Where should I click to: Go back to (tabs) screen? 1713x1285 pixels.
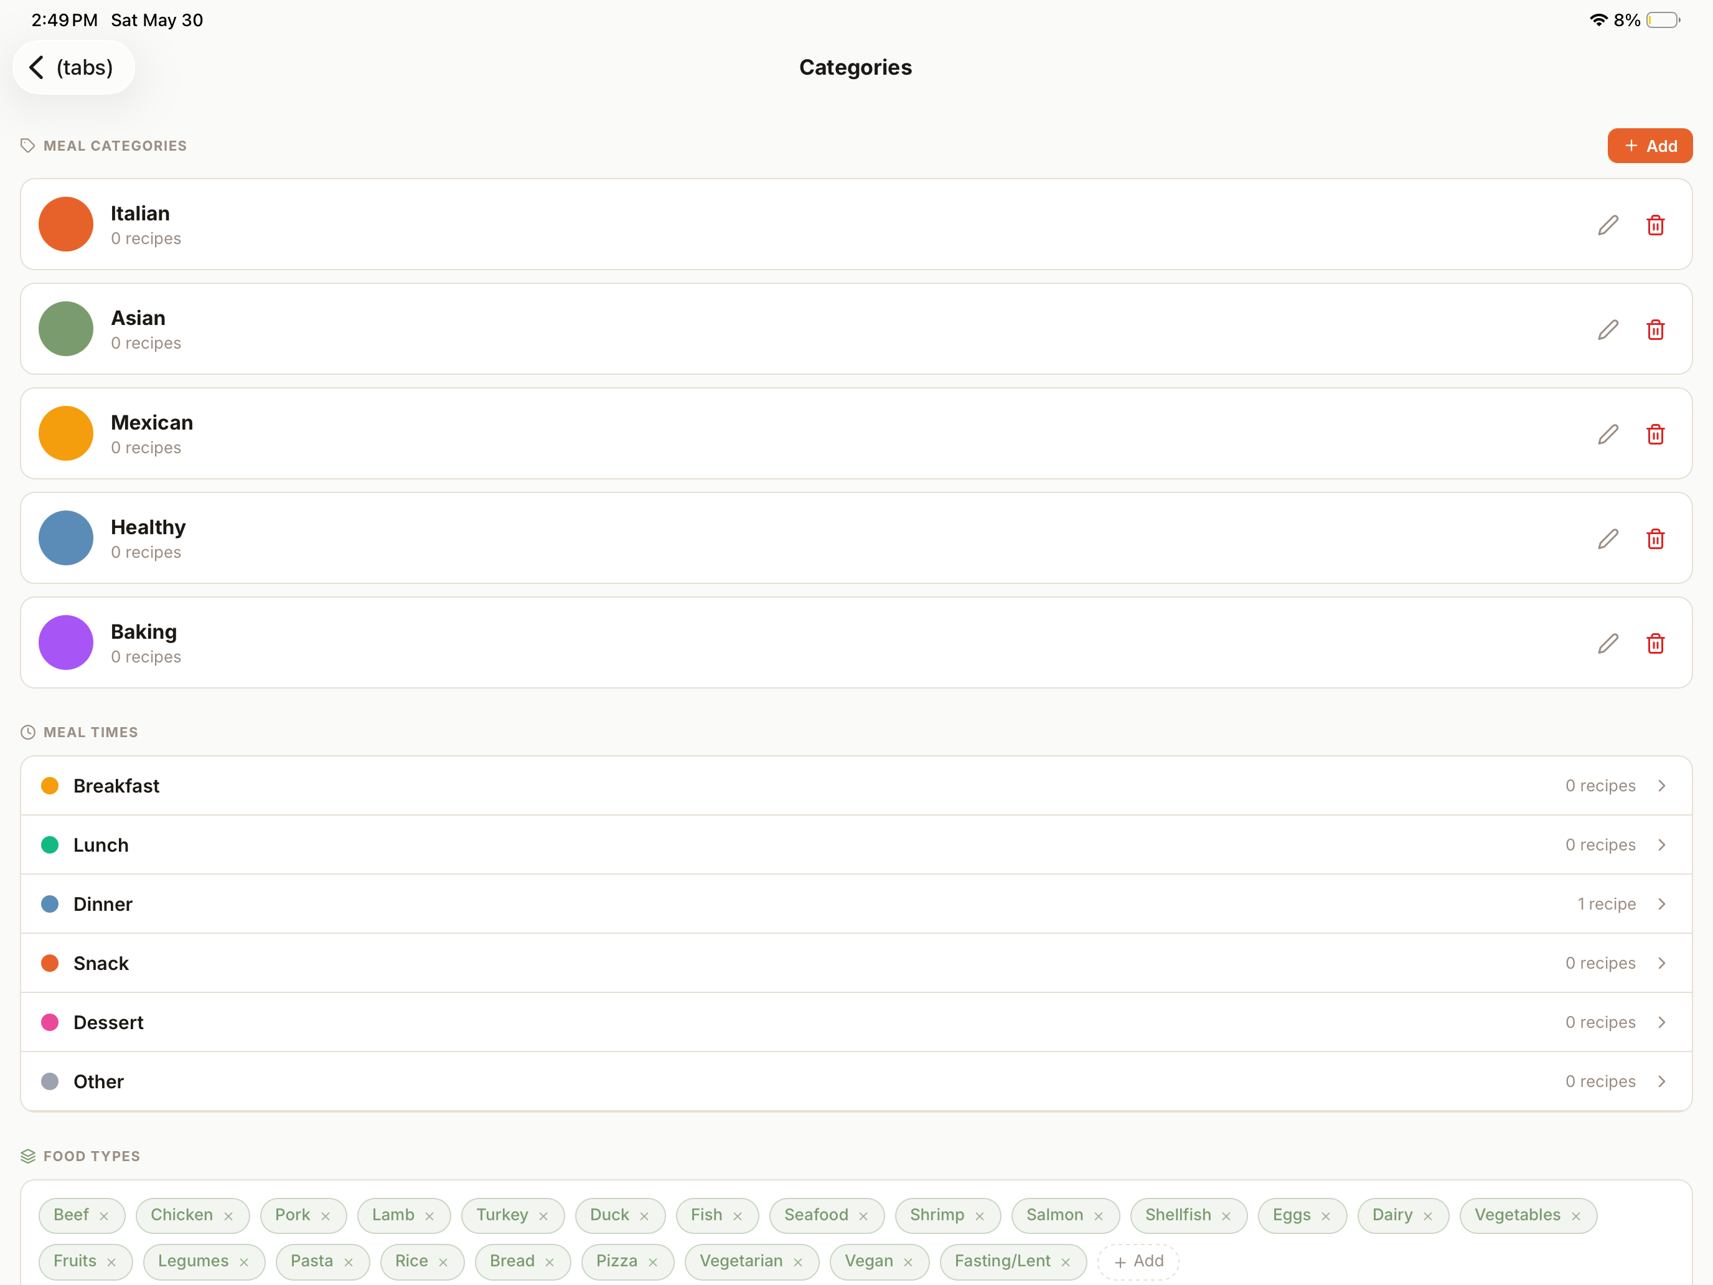tap(73, 67)
